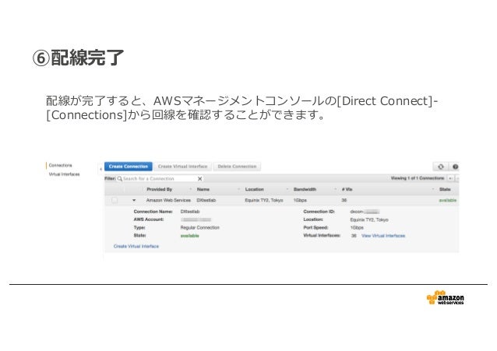Open the help question mark icon
This screenshot has height=351, width=497.
pyautogui.click(x=455, y=167)
